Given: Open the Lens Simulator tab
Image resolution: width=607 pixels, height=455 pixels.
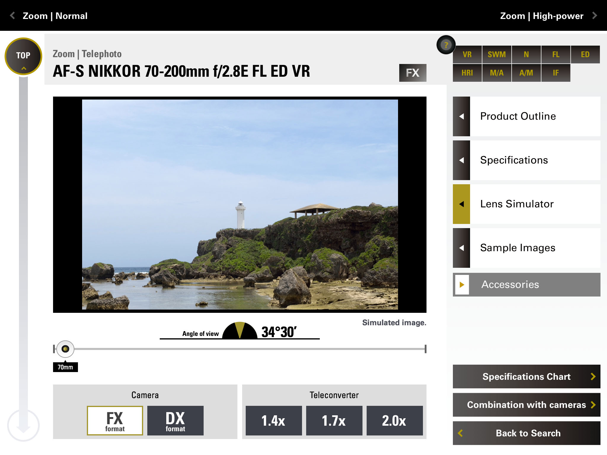Looking at the screenshot, I should 527,204.
